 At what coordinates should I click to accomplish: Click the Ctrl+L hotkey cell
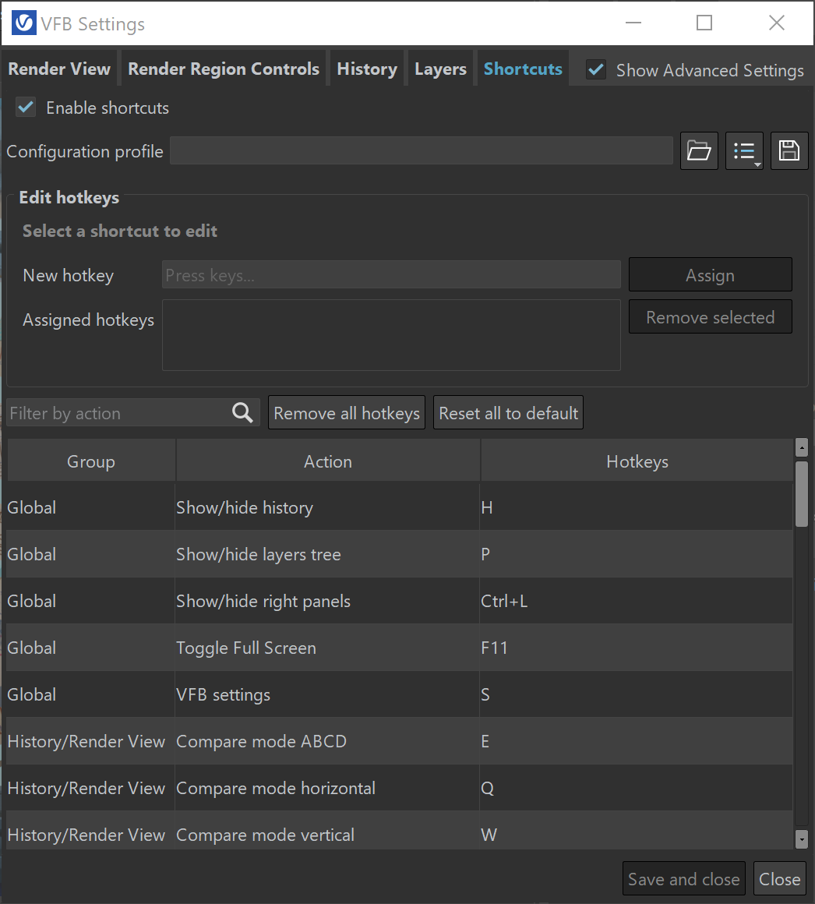click(x=637, y=601)
